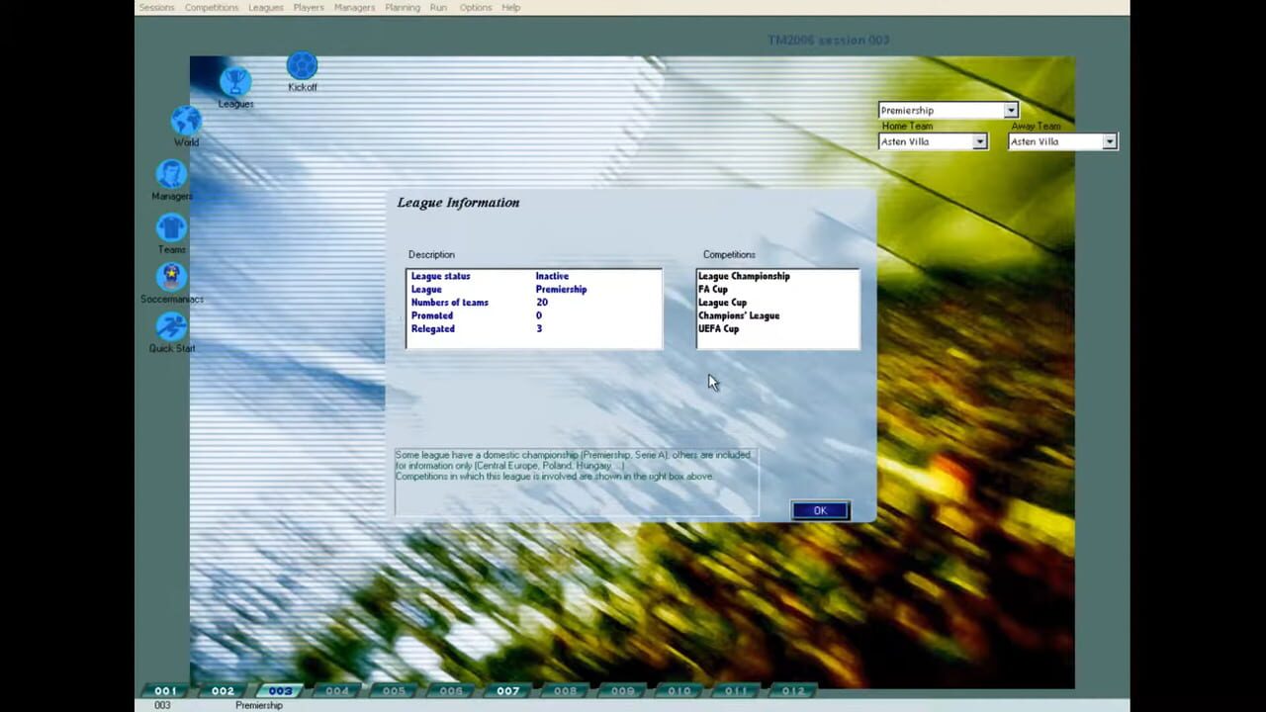Open the Competitions menu
This screenshot has height=712, width=1266.
pos(211,7)
